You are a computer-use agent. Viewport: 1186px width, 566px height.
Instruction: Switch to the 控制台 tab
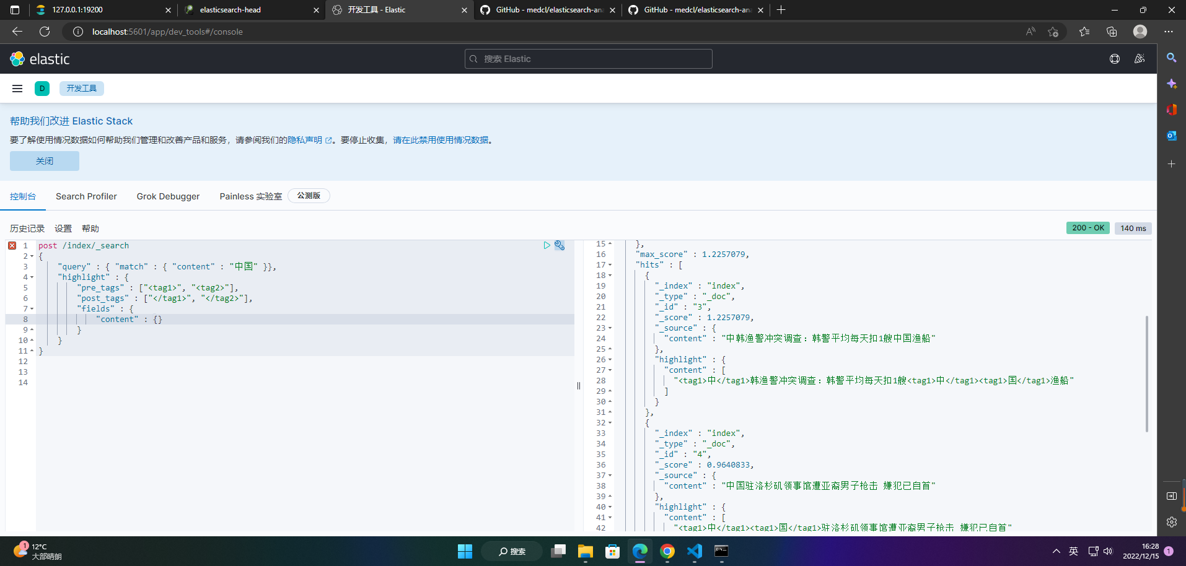pyautogui.click(x=23, y=196)
